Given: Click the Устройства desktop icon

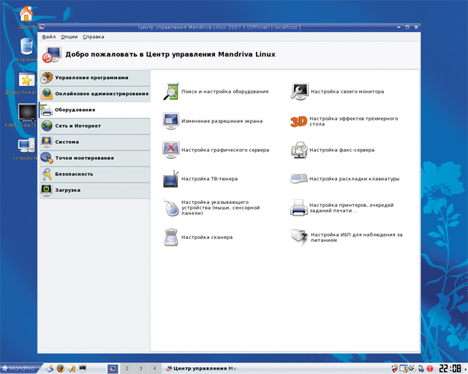Looking at the screenshot, I should 26,148.
